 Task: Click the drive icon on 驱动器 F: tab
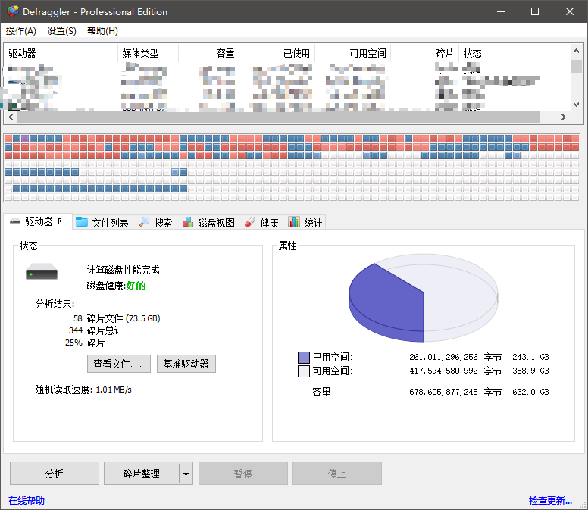[15, 223]
